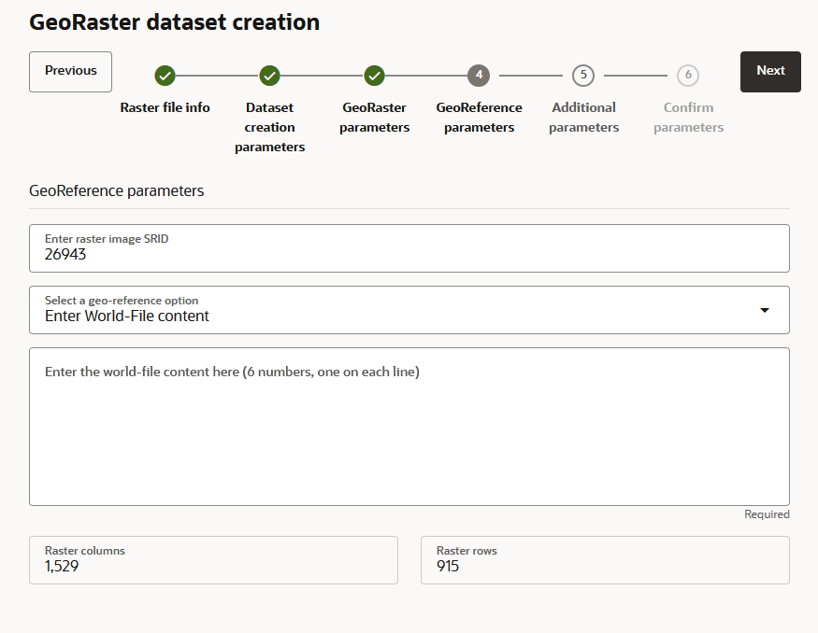818x633 pixels.
Task: Go to the Raster file info step
Action: pos(165,106)
